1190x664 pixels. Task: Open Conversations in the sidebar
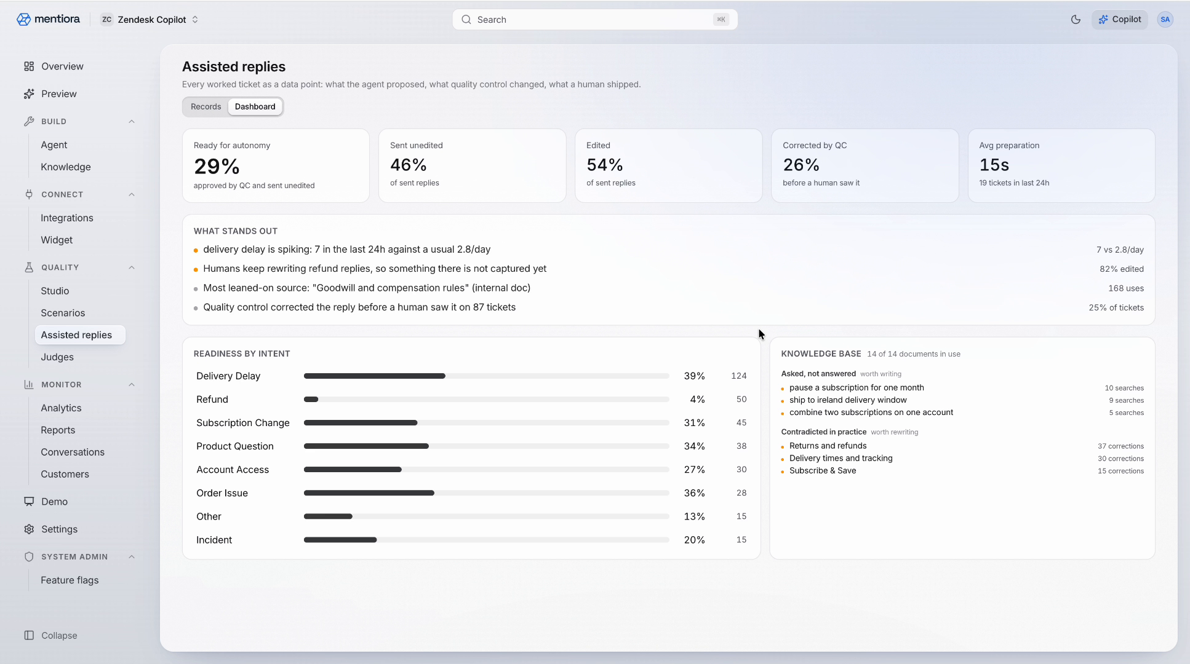tap(73, 453)
